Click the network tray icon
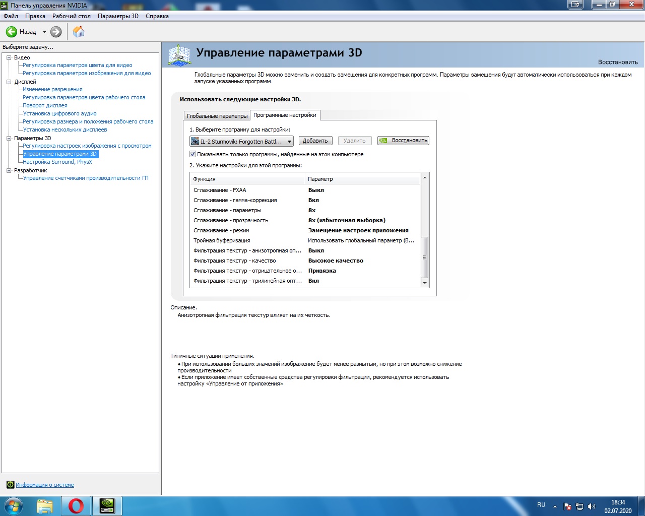Screen dimensions: 645x516 coord(579,506)
